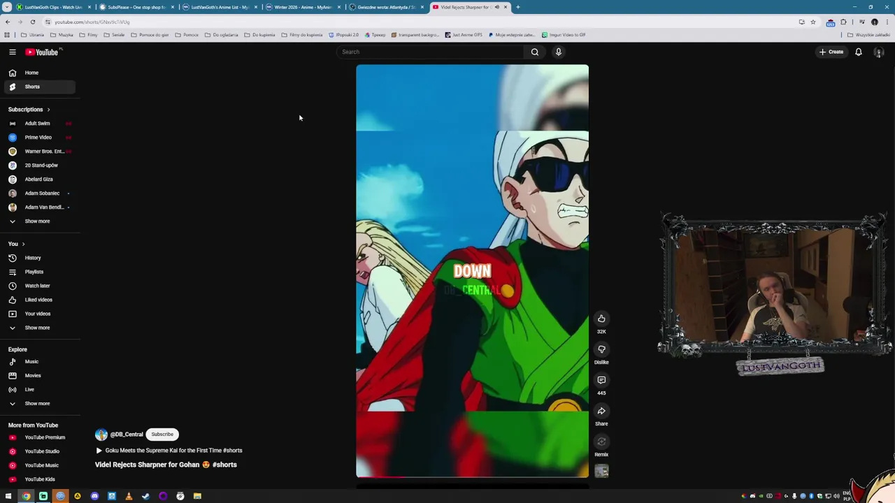
Task: Show more subscriptions
Action: click(x=40, y=221)
